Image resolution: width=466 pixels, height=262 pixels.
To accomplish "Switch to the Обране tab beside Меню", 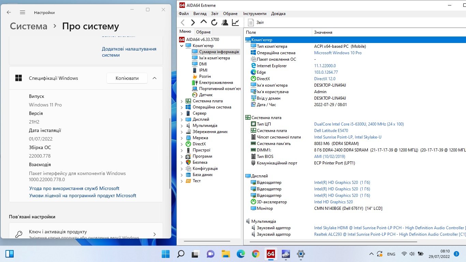I will tap(203, 32).
